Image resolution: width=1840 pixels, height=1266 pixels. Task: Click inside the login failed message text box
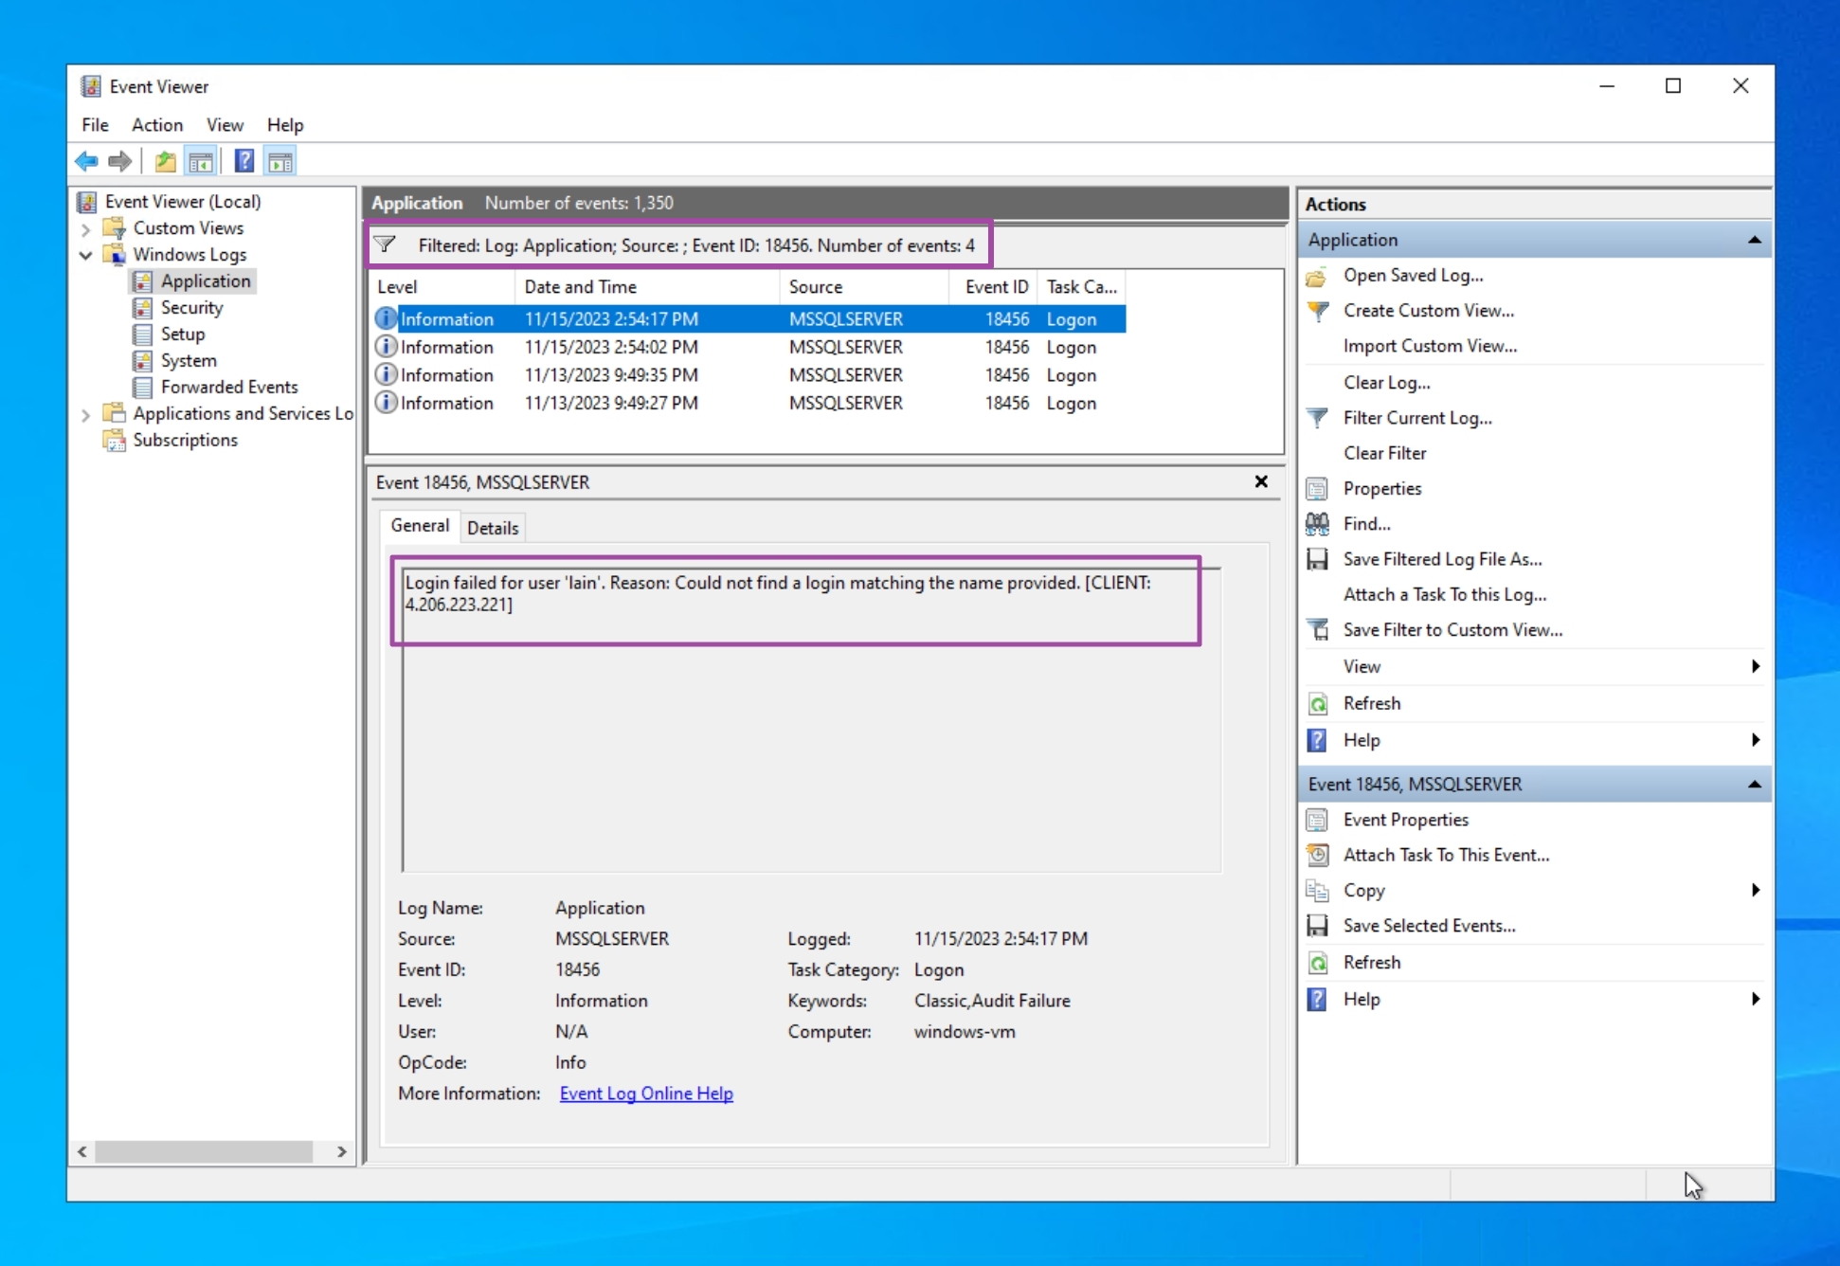point(811,719)
